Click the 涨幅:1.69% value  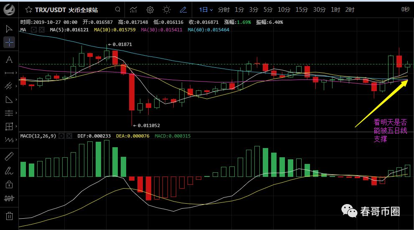click(x=237, y=22)
